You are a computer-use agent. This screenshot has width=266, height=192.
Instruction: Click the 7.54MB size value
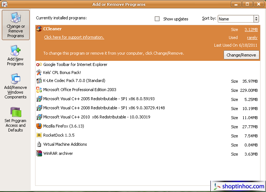(x=251, y=136)
